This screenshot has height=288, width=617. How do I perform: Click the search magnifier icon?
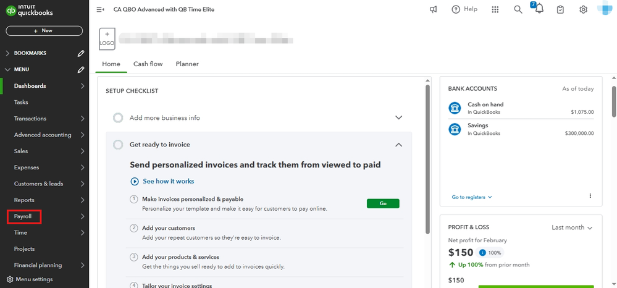pos(518,9)
